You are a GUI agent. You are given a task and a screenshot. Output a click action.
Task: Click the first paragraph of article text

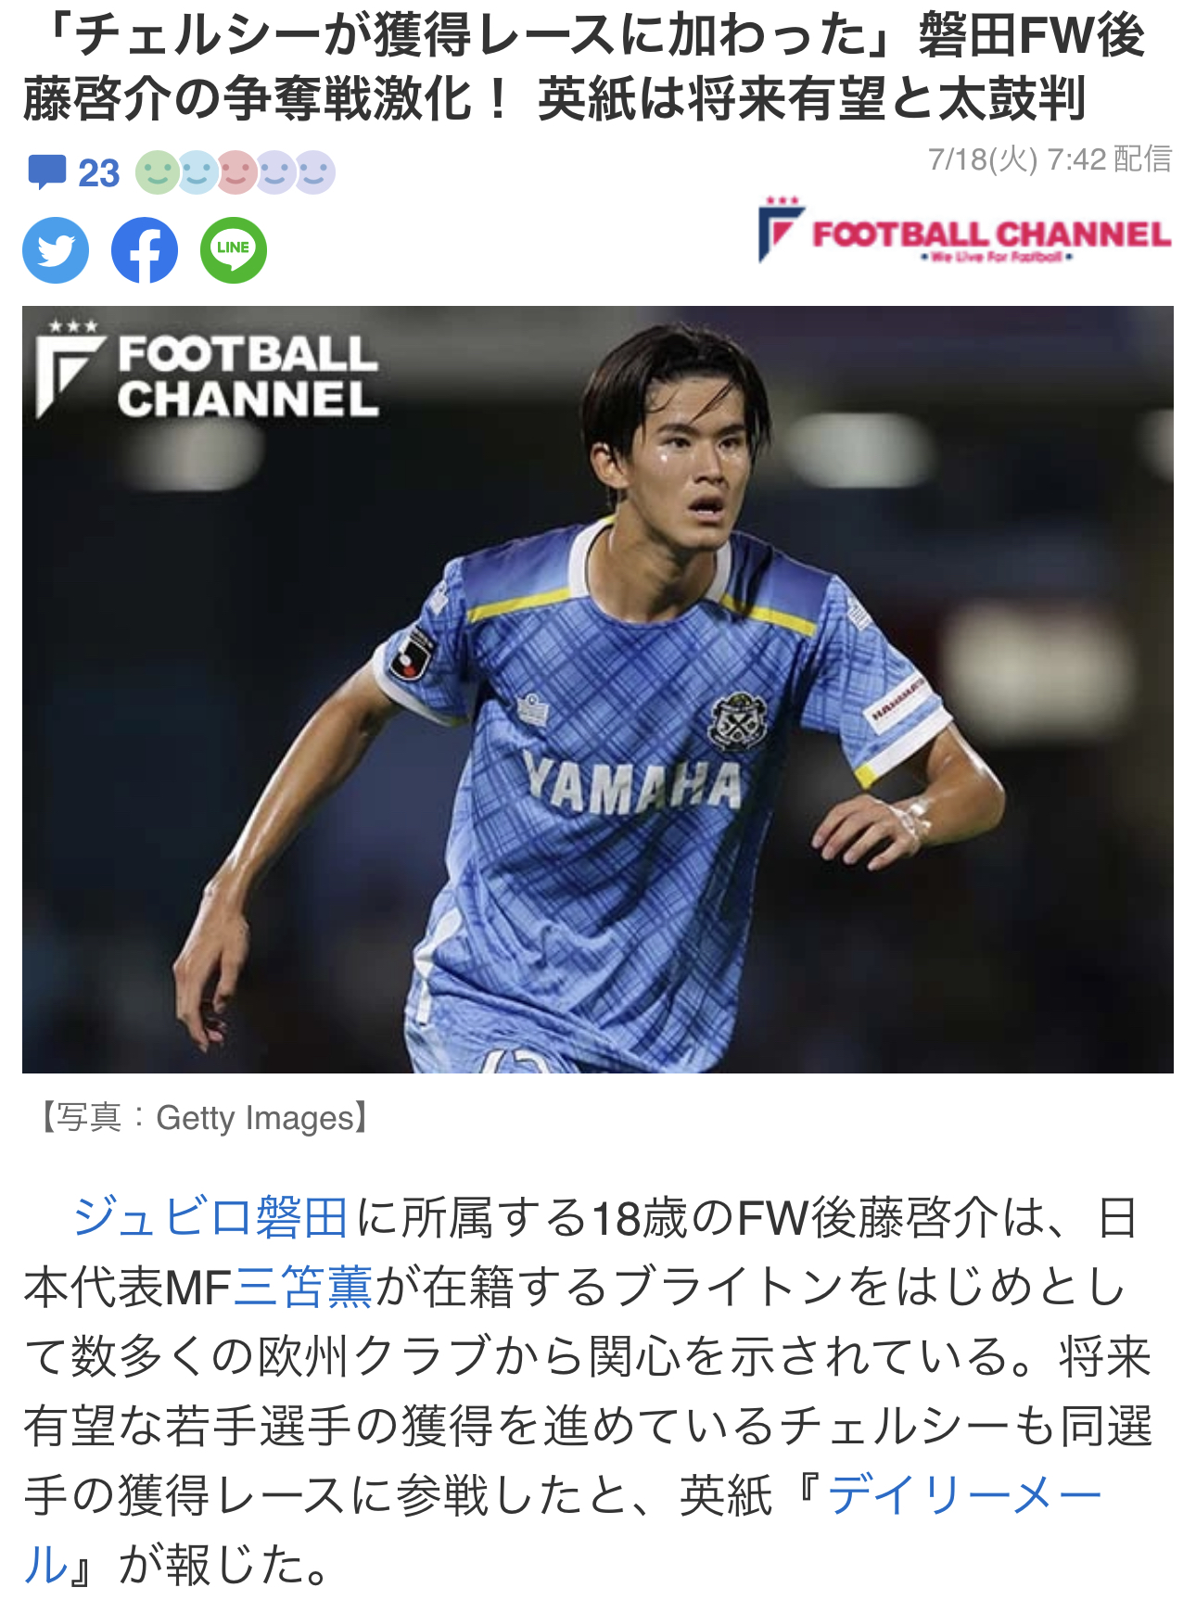pyautogui.click(x=588, y=1391)
